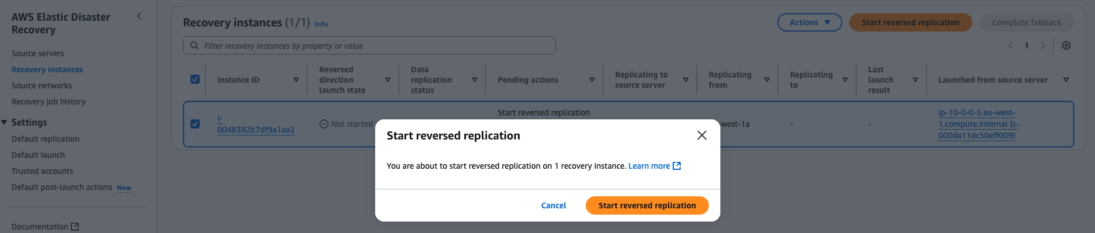Focus the filter recovery instances field
The height and width of the screenshot is (233, 1095).
[374, 45]
